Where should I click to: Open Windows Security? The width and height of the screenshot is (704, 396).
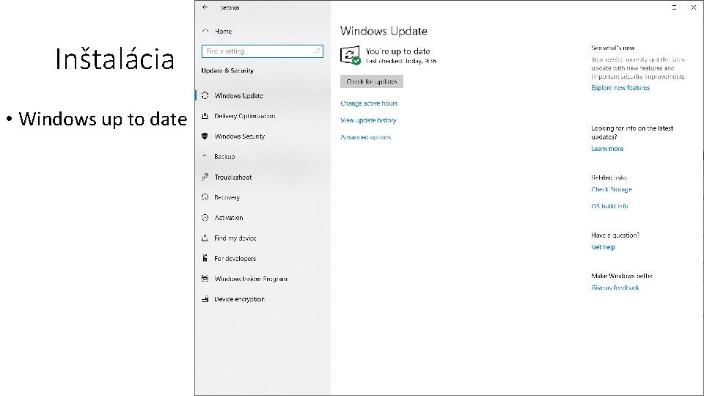[x=240, y=136]
